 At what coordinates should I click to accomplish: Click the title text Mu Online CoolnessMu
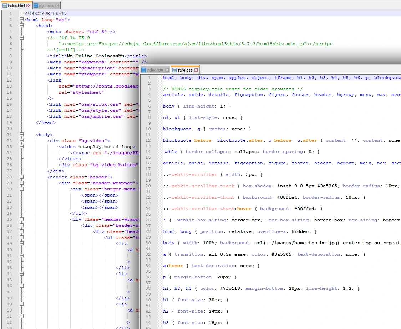click(x=95, y=56)
